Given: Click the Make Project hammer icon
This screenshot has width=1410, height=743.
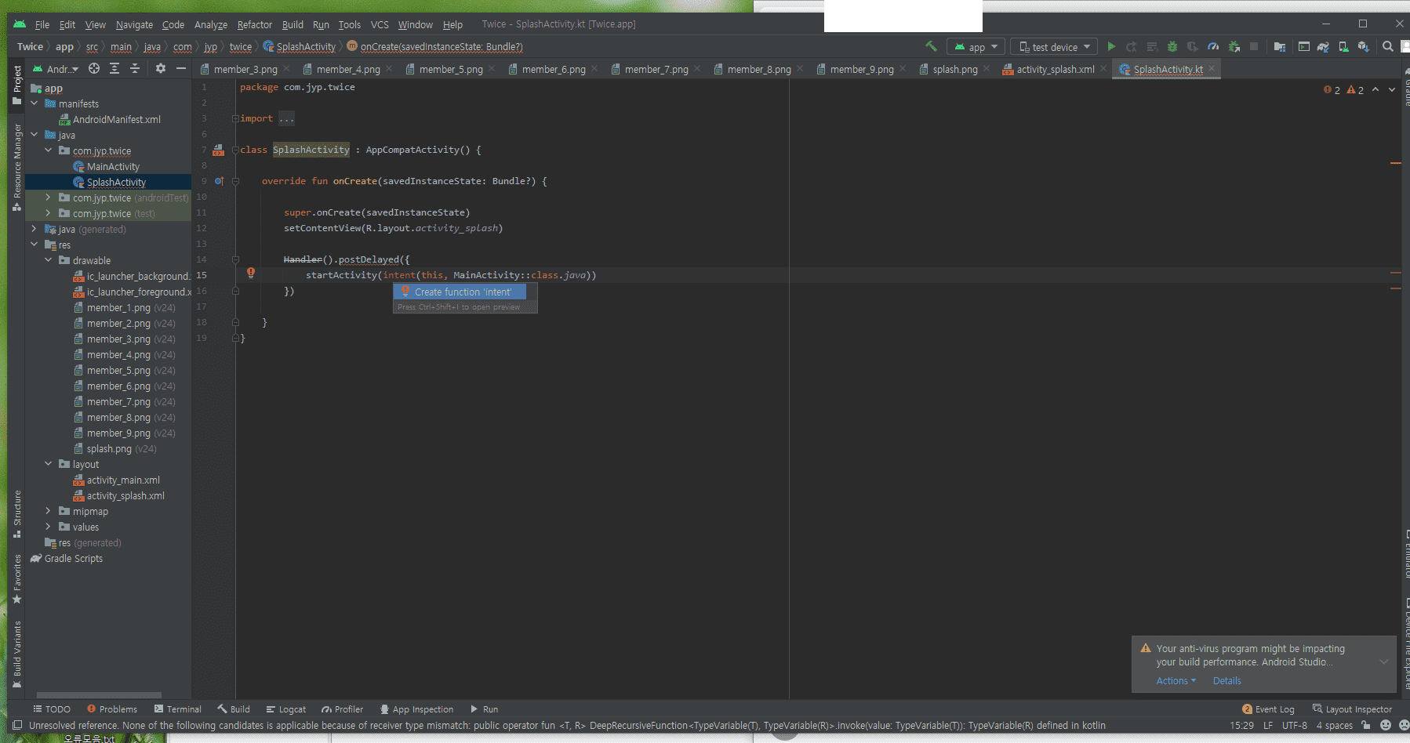Looking at the screenshot, I should 931,46.
